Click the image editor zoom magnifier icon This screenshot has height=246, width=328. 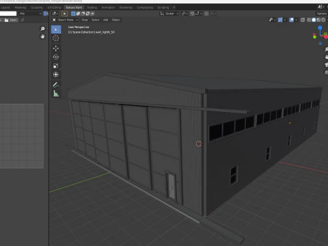[42, 29]
